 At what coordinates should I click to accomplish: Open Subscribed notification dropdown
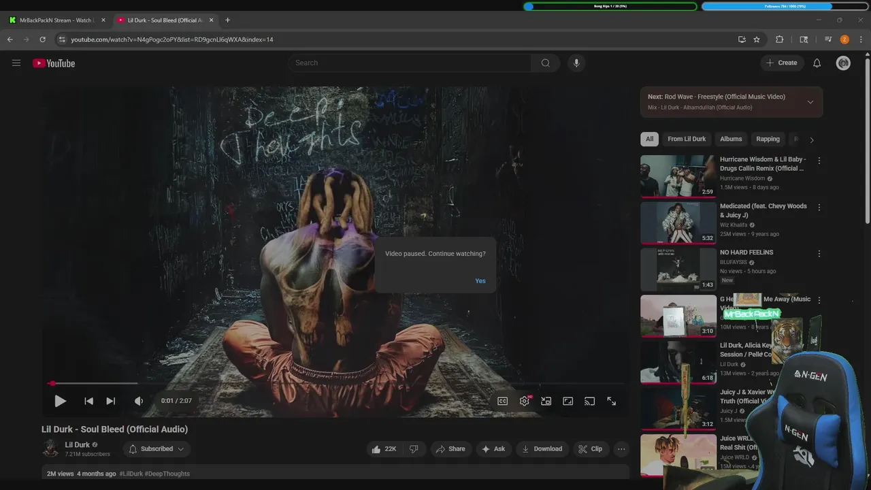[x=157, y=449]
